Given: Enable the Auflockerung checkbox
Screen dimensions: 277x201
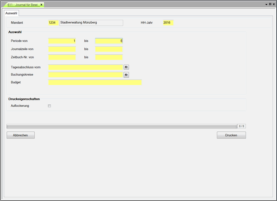Looking at the screenshot, I should pyautogui.click(x=50, y=106).
